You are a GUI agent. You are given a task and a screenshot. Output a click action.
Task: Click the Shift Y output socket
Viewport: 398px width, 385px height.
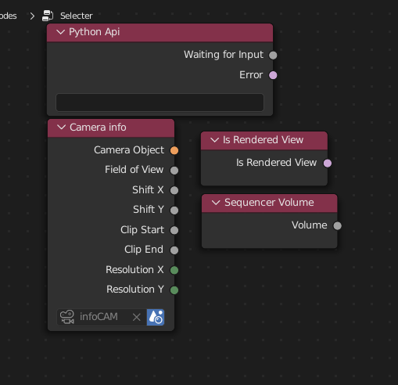[x=174, y=210]
